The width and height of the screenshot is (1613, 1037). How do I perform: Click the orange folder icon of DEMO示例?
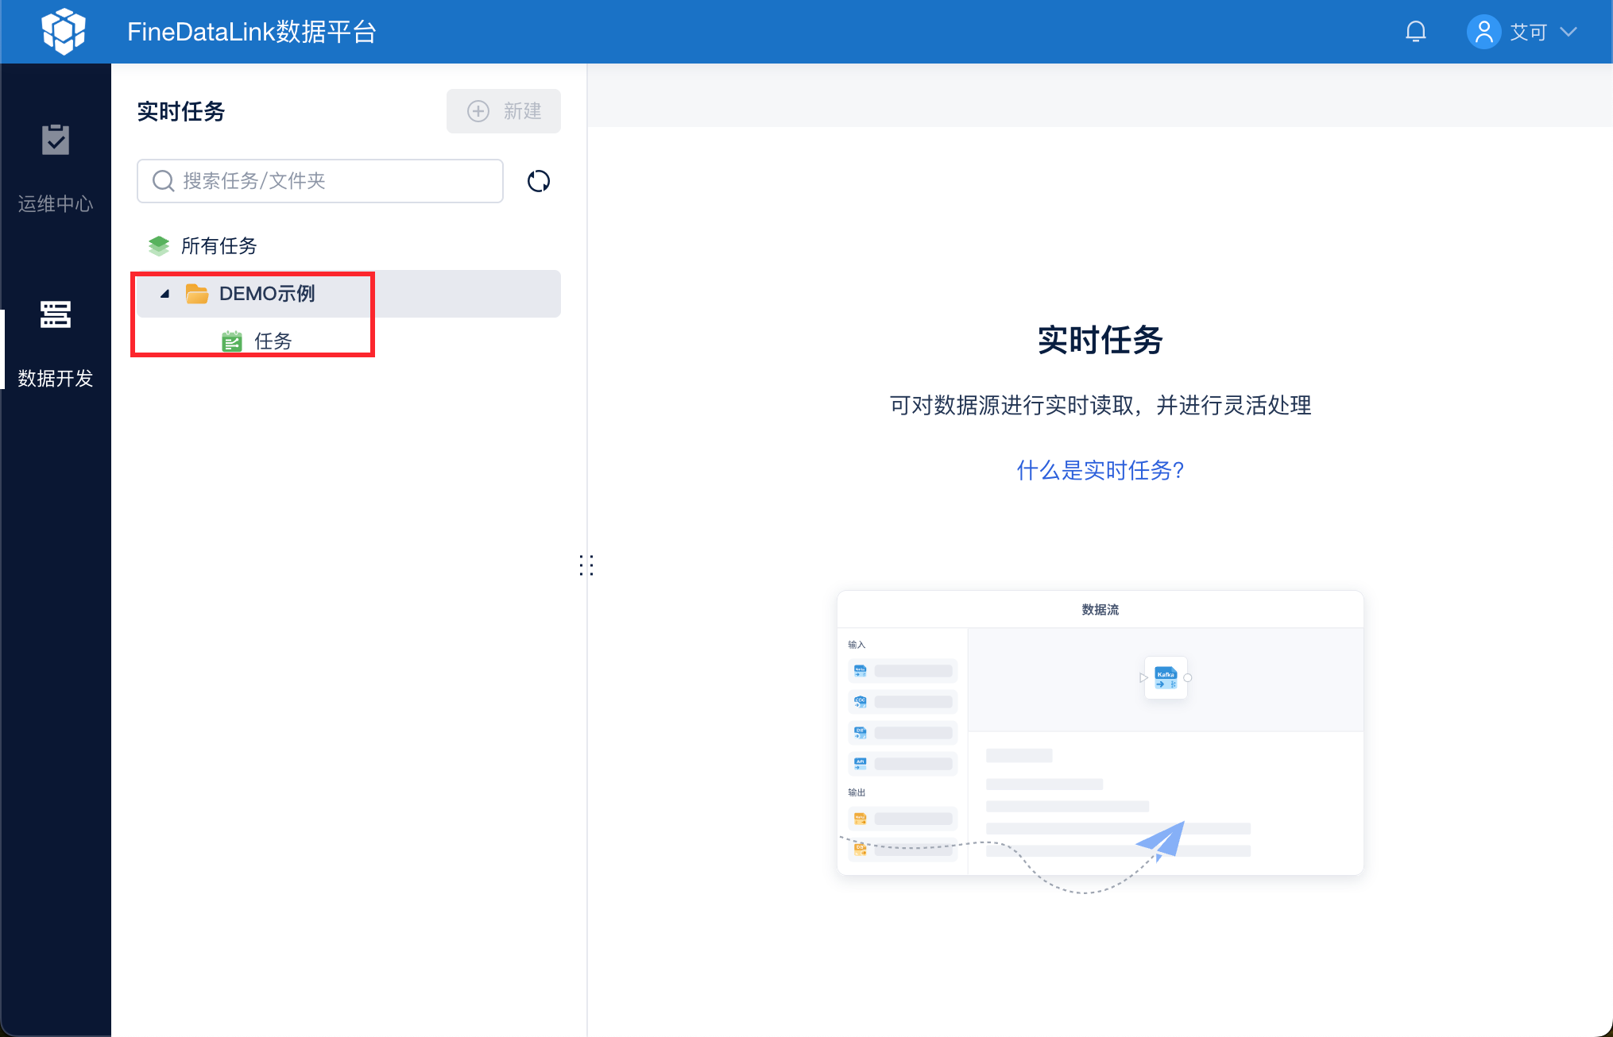click(x=197, y=294)
